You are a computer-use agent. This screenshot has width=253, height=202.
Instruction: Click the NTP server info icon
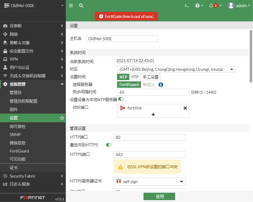pos(161,84)
